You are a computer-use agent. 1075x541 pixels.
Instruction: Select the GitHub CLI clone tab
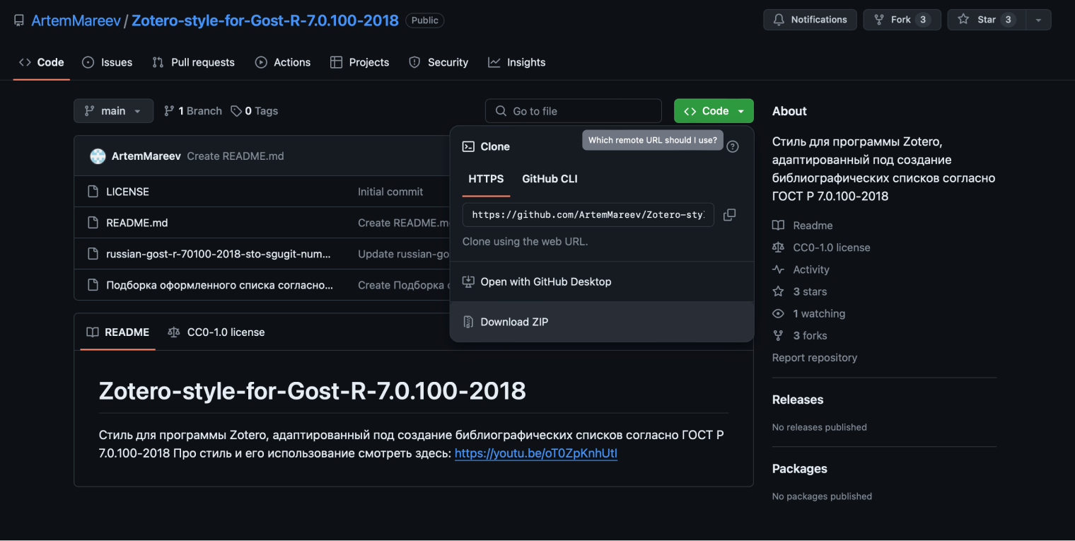[550, 179]
